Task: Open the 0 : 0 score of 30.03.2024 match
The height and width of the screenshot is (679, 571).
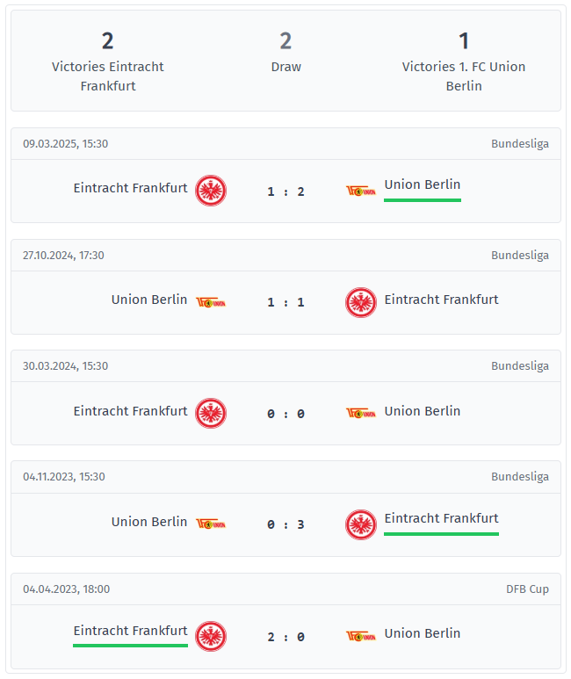Action: (285, 414)
